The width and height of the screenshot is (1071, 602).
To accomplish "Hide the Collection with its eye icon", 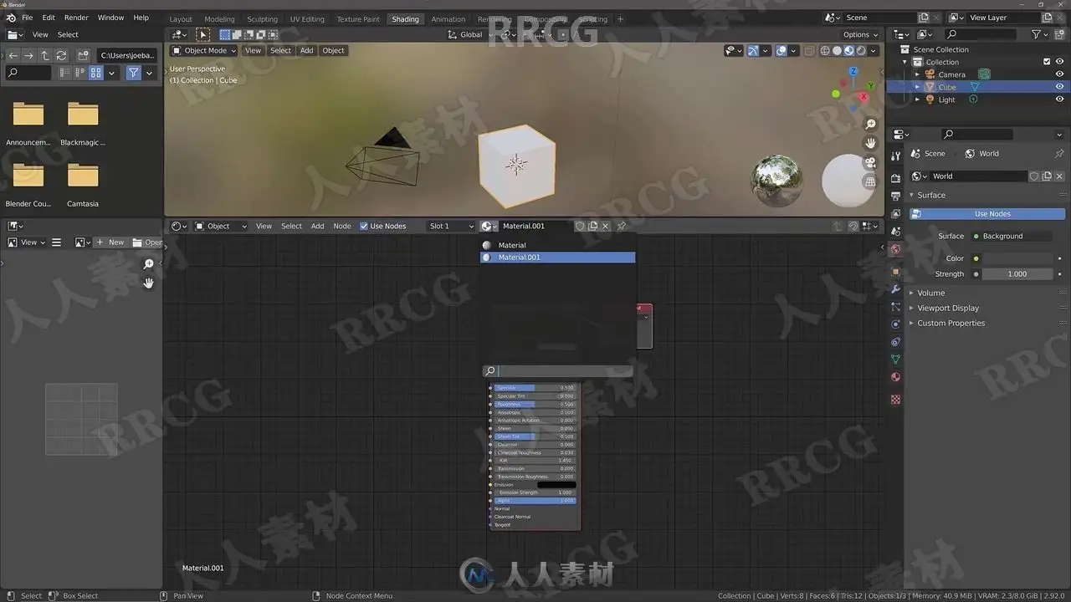I will [x=1059, y=62].
